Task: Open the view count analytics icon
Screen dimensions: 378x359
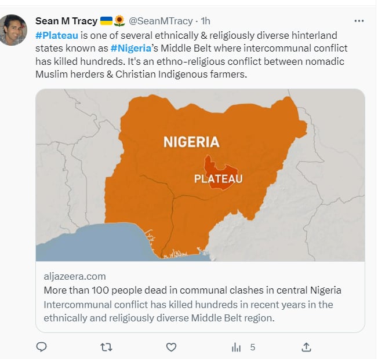Action: [x=236, y=347]
